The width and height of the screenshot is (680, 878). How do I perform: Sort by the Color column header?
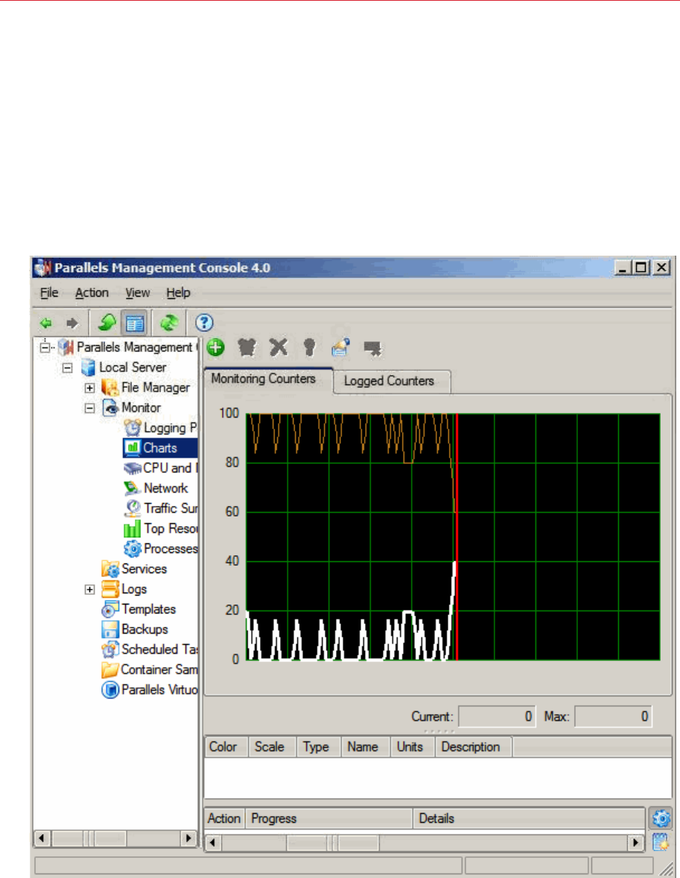tap(226, 747)
